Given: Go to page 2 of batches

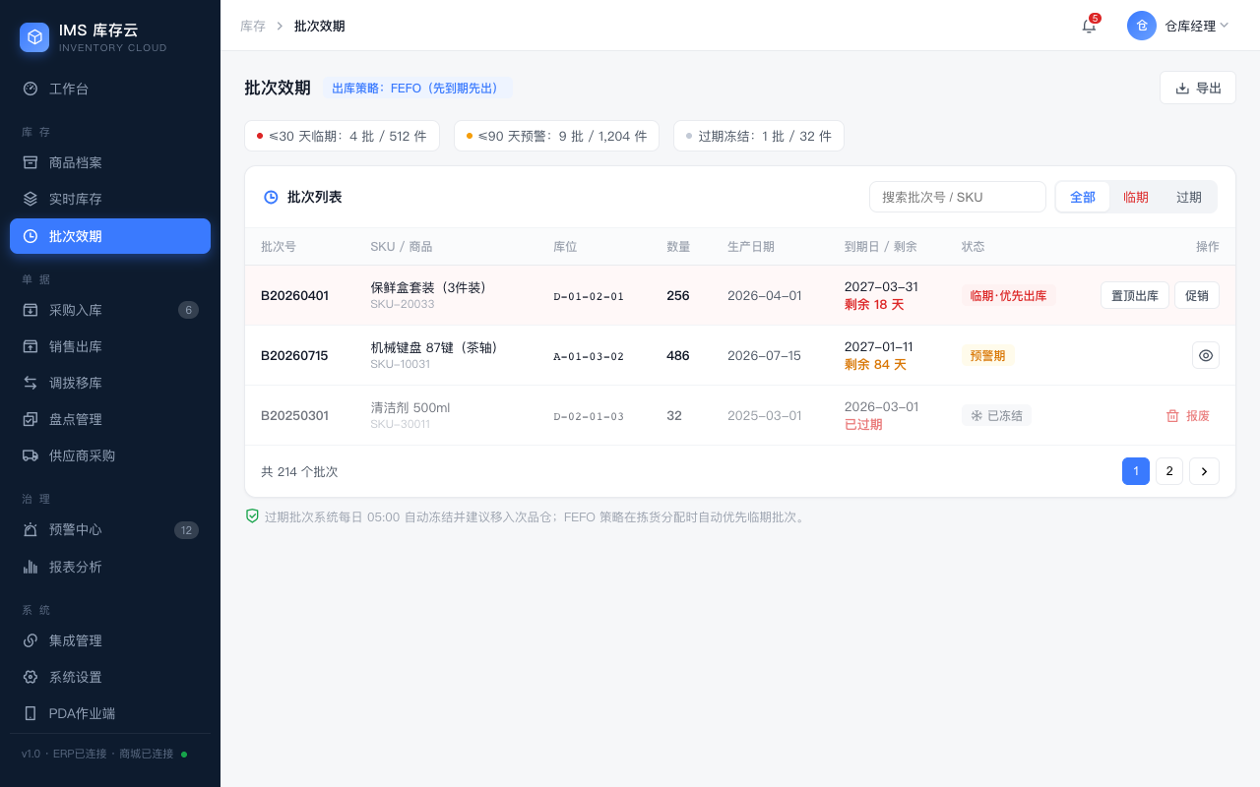Looking at the screenshot, I should coord(1168,471).
